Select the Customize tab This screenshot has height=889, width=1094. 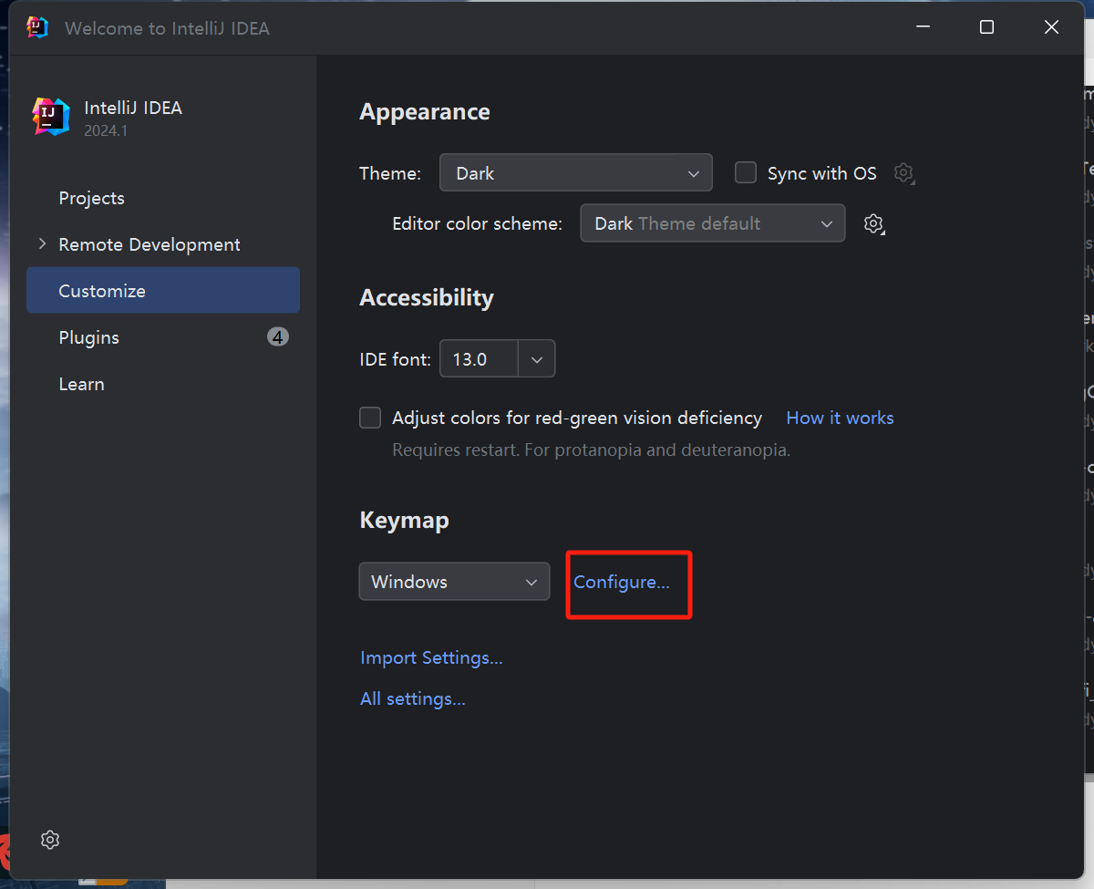click(163, 291)
